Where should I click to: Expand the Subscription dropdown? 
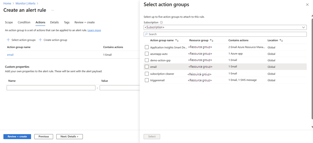point(225,27)
